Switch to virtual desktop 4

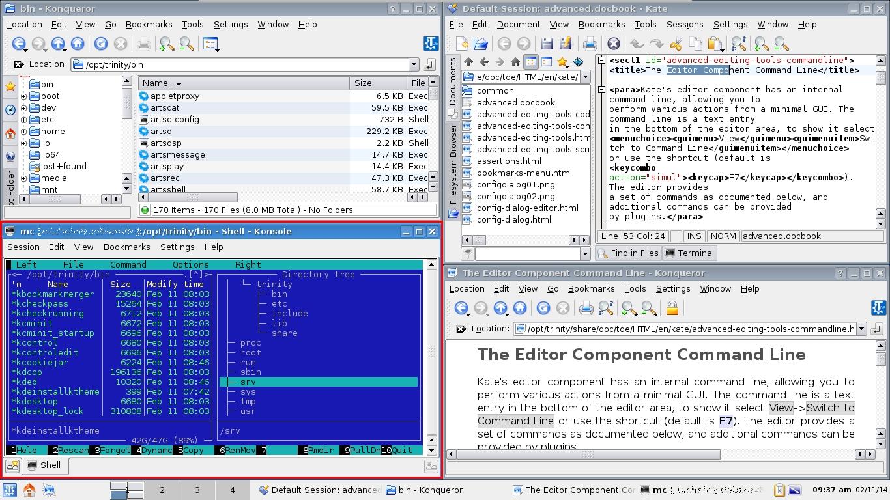[x=232, y=490]
